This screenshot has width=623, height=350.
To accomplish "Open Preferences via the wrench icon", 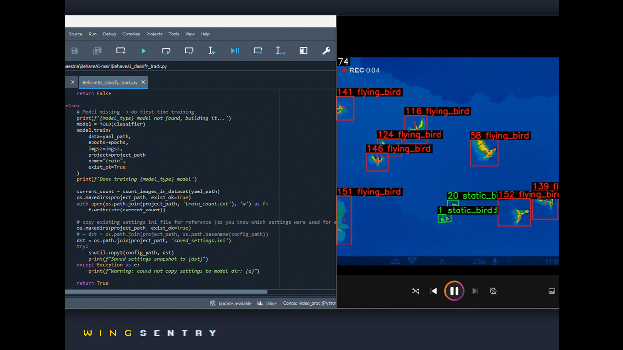I will (326, 51).
